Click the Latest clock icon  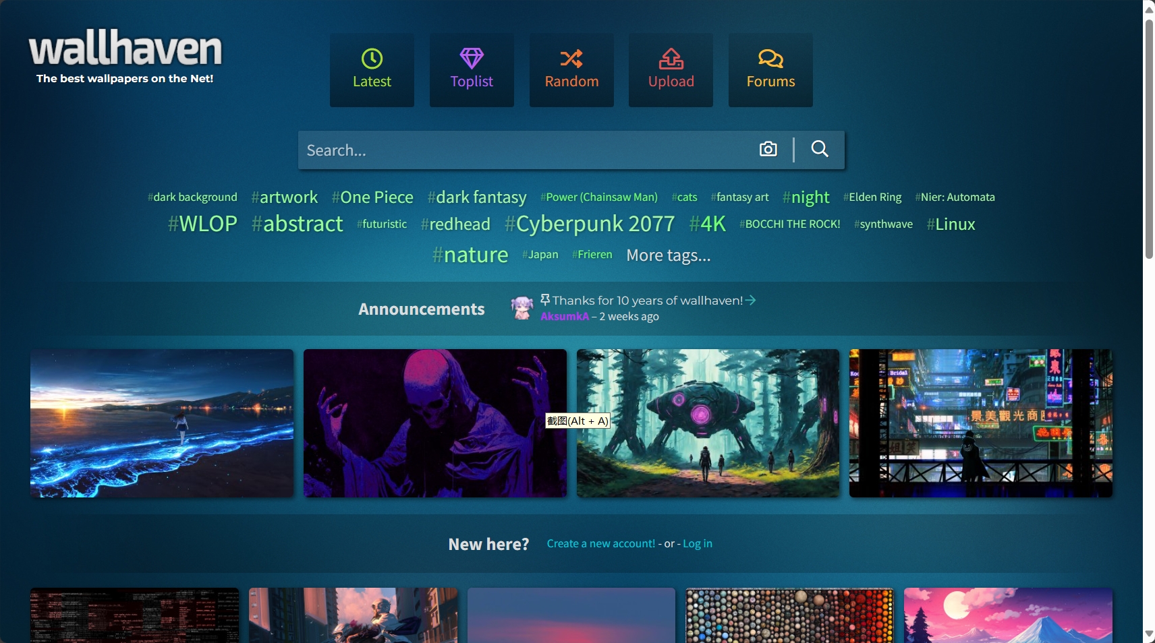coord(372,59)
